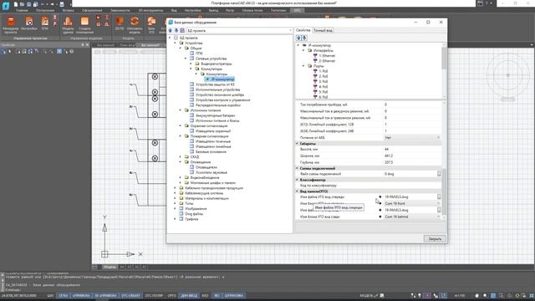Select port 1: PoE in ports list

click(320, 71)
